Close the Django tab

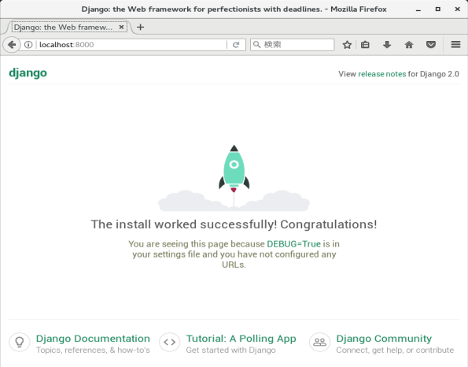pos(121,28)
